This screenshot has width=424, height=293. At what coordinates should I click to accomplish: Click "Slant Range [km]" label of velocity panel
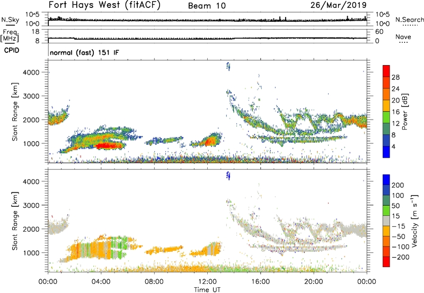pos(15,221)
